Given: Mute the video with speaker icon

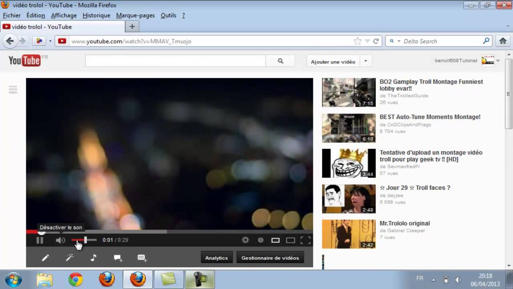Looking at the screenshot, I should [x=60, y=240].
